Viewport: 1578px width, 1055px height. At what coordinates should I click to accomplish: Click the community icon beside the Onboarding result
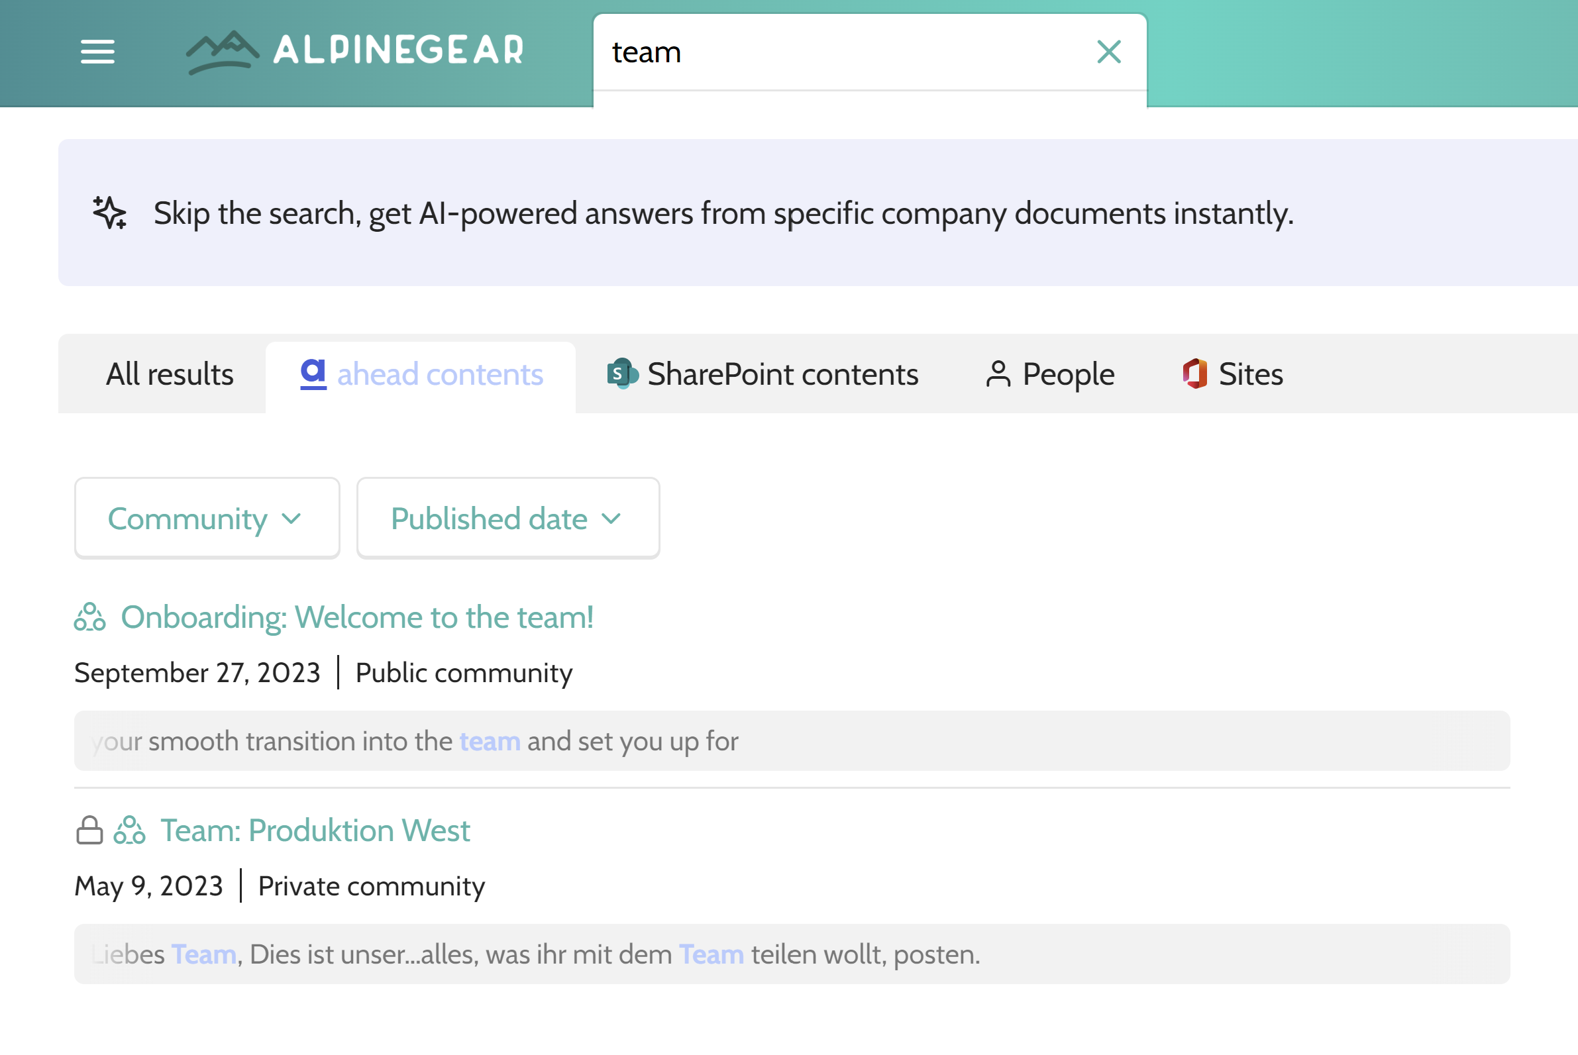91,617
